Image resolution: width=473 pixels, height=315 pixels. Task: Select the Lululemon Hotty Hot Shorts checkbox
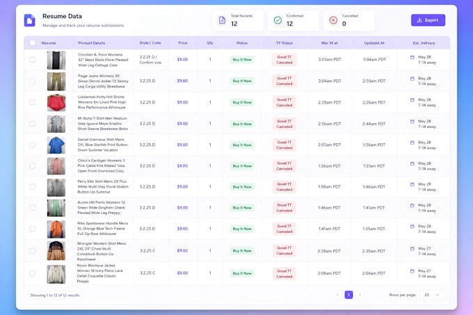click(x=32, y=102)
